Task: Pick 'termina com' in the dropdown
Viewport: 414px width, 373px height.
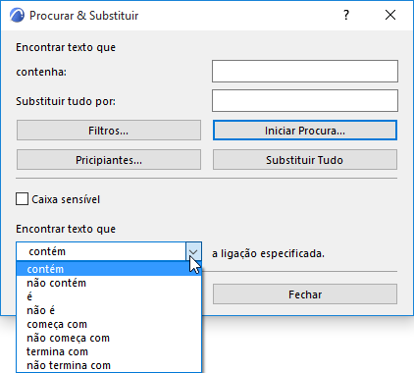Action: [x=109, y=351]
